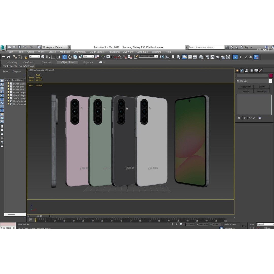The height and width of the screenshot is (274, 274).
Task: Toggle Restrict to Y axis constraint
Action: [241, 57]
